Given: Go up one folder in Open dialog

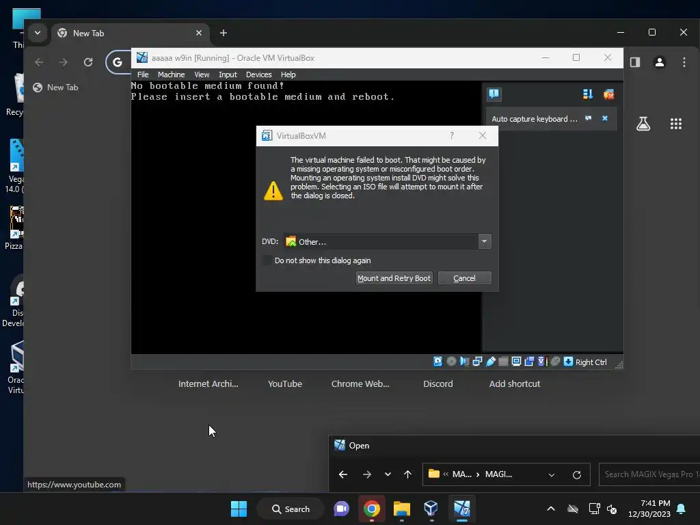Looking at the screenshot, I should [x=407, y=474].
